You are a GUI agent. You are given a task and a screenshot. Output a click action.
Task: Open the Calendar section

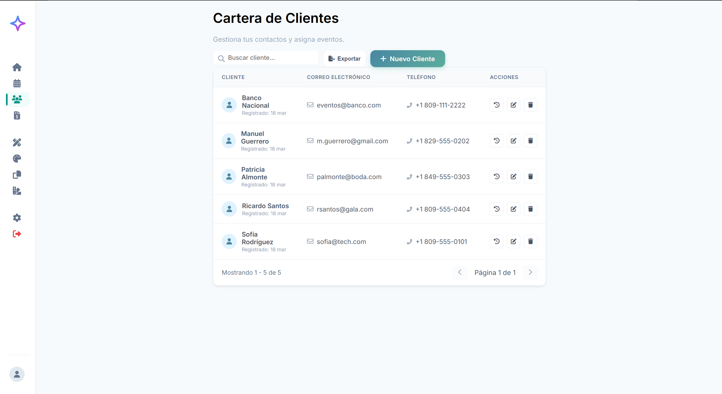pos(17,83)
